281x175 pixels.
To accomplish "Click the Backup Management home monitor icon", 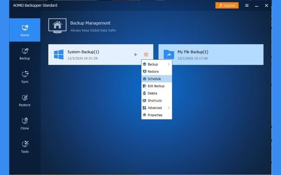I will coord(57,26).
